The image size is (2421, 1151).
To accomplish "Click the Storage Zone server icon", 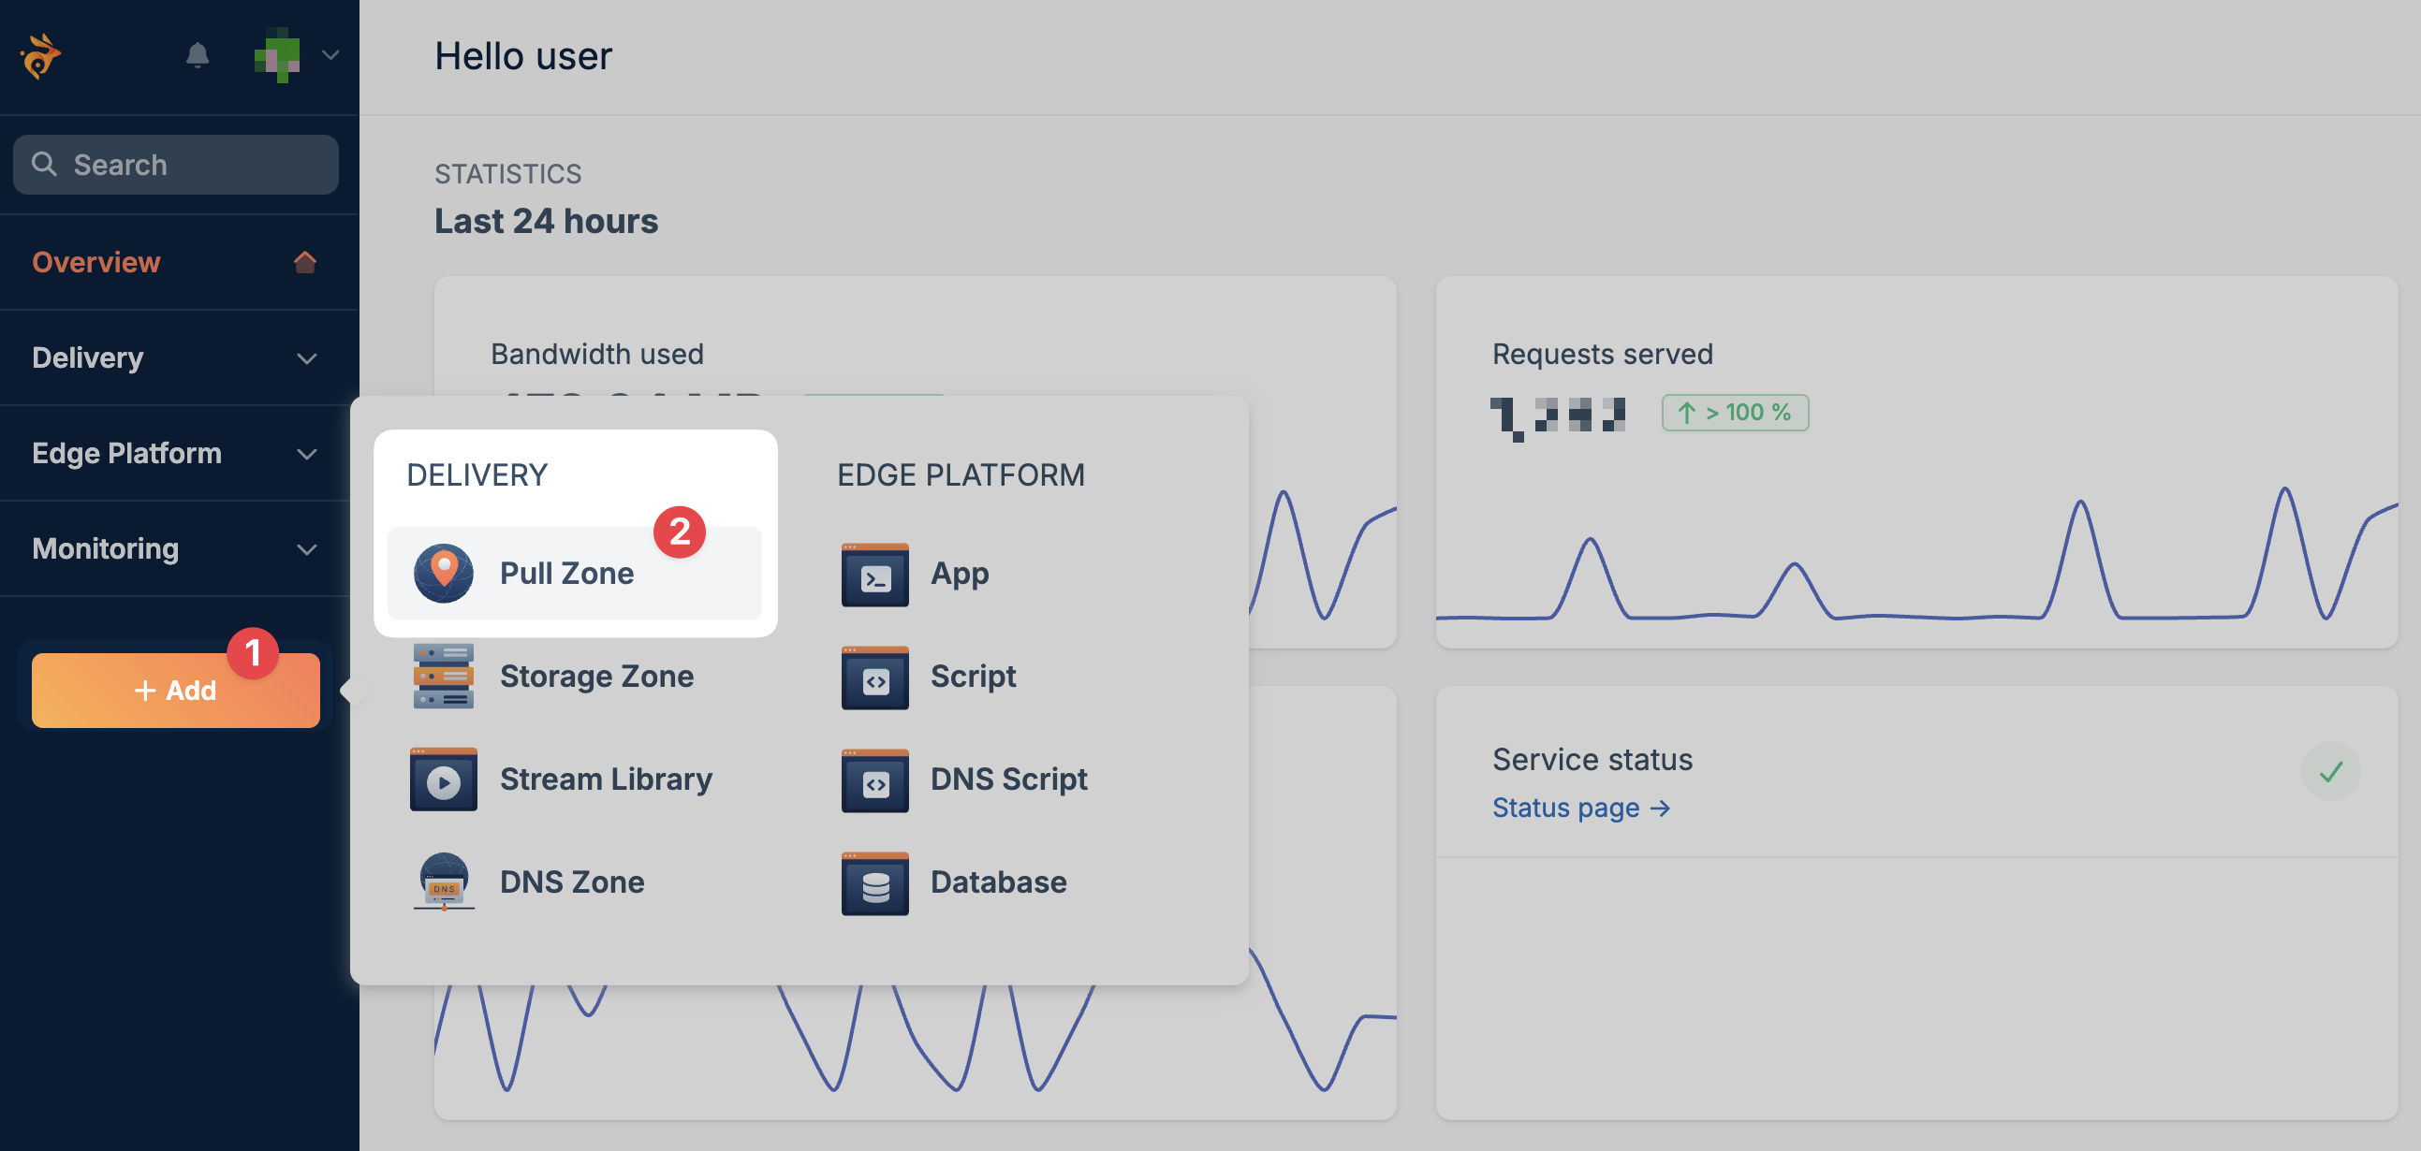I will point(444,677).
